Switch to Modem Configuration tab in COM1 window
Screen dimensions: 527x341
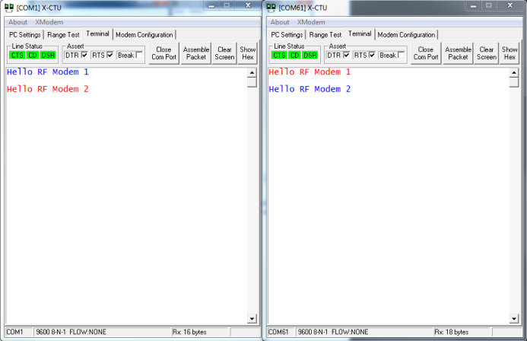[x=144, y=34]
